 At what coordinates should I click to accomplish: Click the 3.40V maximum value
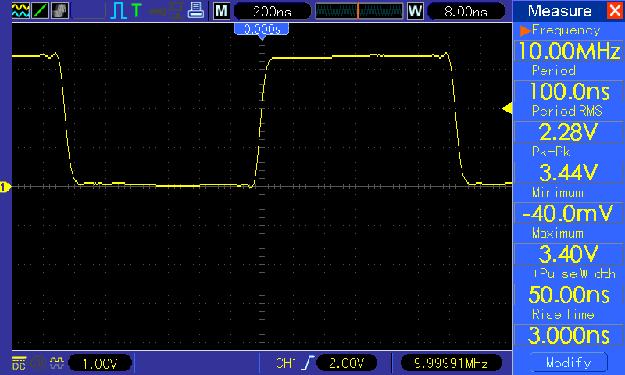(x=569, y=254)
